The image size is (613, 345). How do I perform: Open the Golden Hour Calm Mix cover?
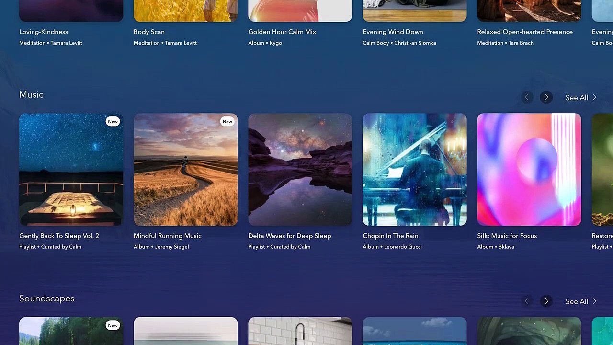click(x=300, y=11)
